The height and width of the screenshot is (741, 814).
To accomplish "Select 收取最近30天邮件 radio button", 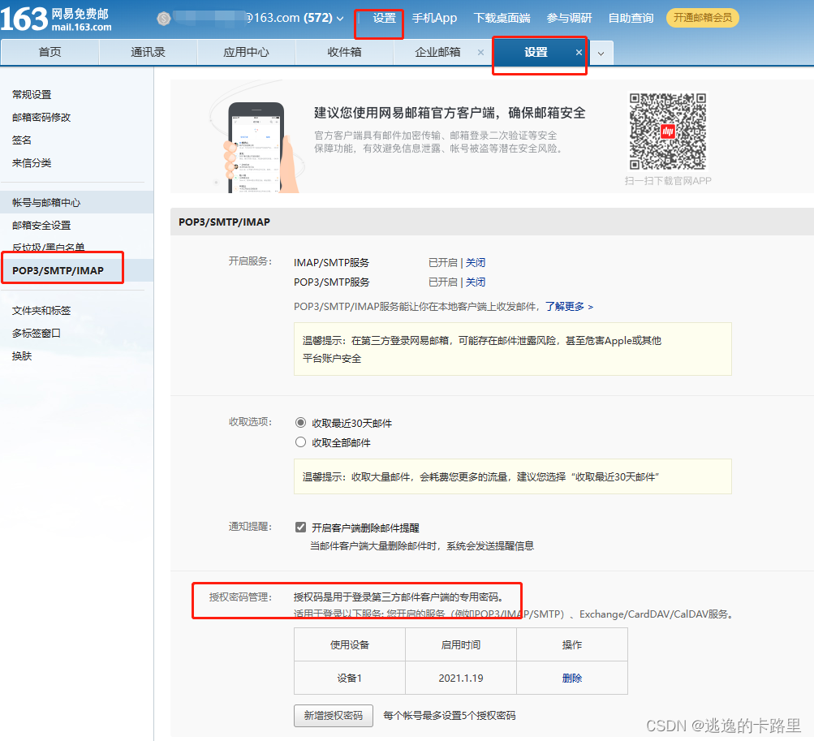I will [300, 423].
